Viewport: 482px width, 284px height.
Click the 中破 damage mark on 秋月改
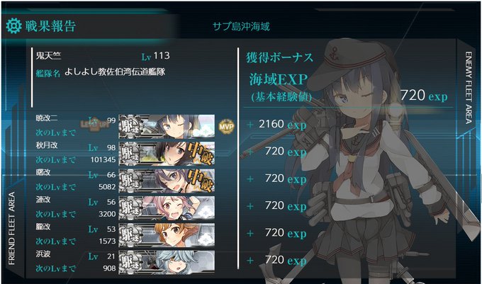(x=201, y=153)
